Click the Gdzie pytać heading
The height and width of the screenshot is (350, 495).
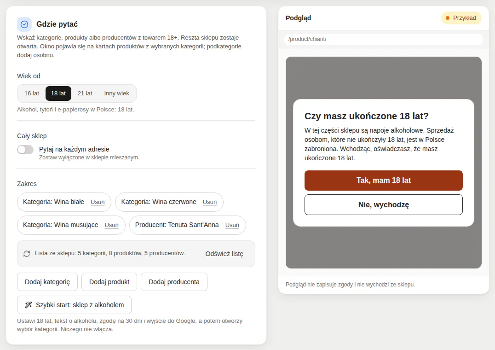coord(57,24)
